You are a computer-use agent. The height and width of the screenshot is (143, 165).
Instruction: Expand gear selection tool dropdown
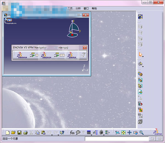tap(143, 67)
